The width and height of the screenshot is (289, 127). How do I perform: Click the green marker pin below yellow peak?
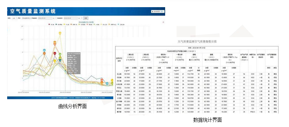pos(60,54)
